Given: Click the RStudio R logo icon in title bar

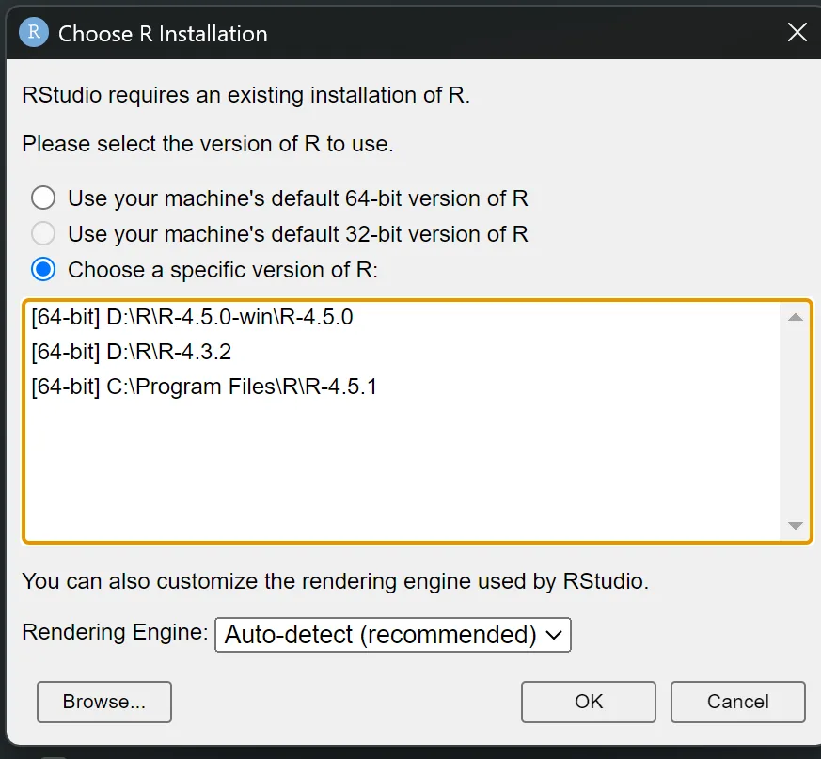Looking at the screenshot, I should [x=34, y=32].
